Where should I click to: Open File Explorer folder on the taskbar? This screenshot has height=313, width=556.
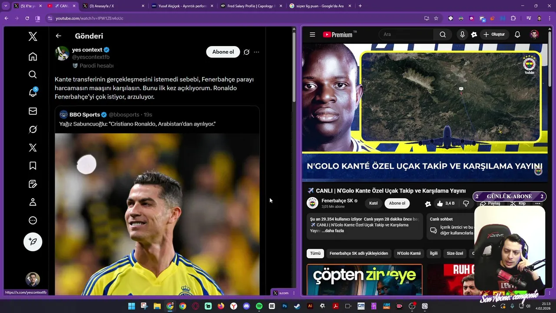pos(157,306)
